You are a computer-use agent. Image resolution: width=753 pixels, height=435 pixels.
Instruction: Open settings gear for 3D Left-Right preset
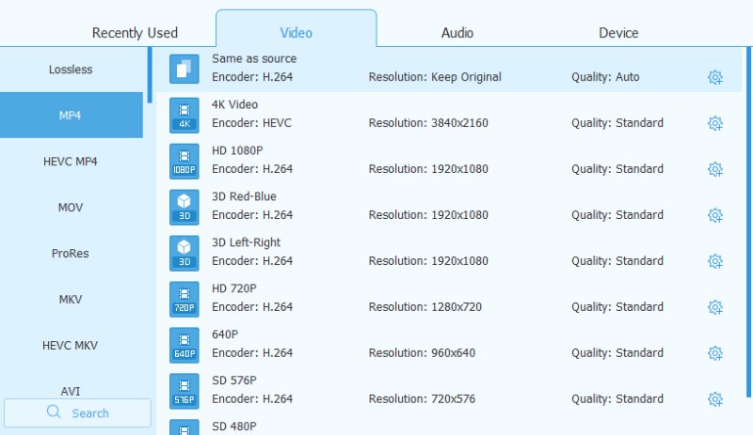[715, 261]
